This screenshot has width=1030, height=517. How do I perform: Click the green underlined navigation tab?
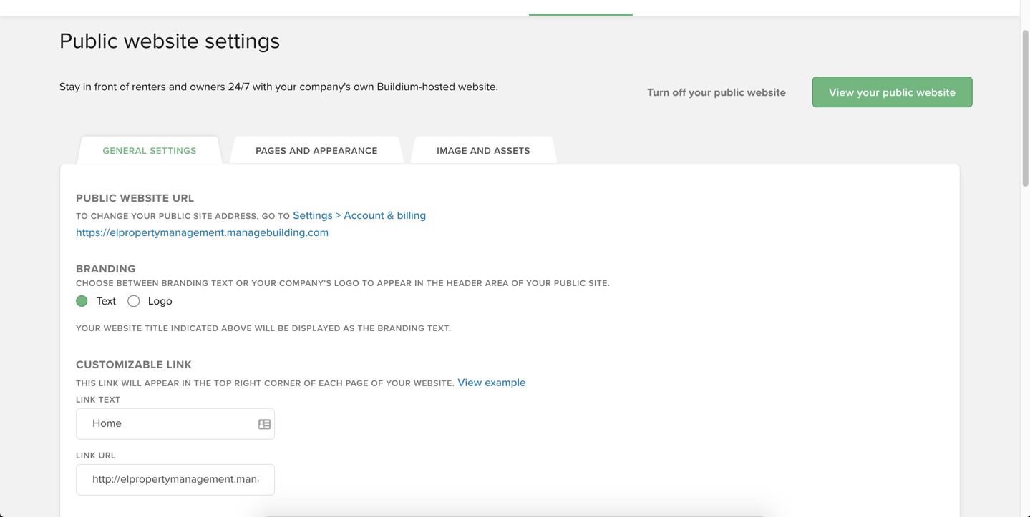click(580, 11)
